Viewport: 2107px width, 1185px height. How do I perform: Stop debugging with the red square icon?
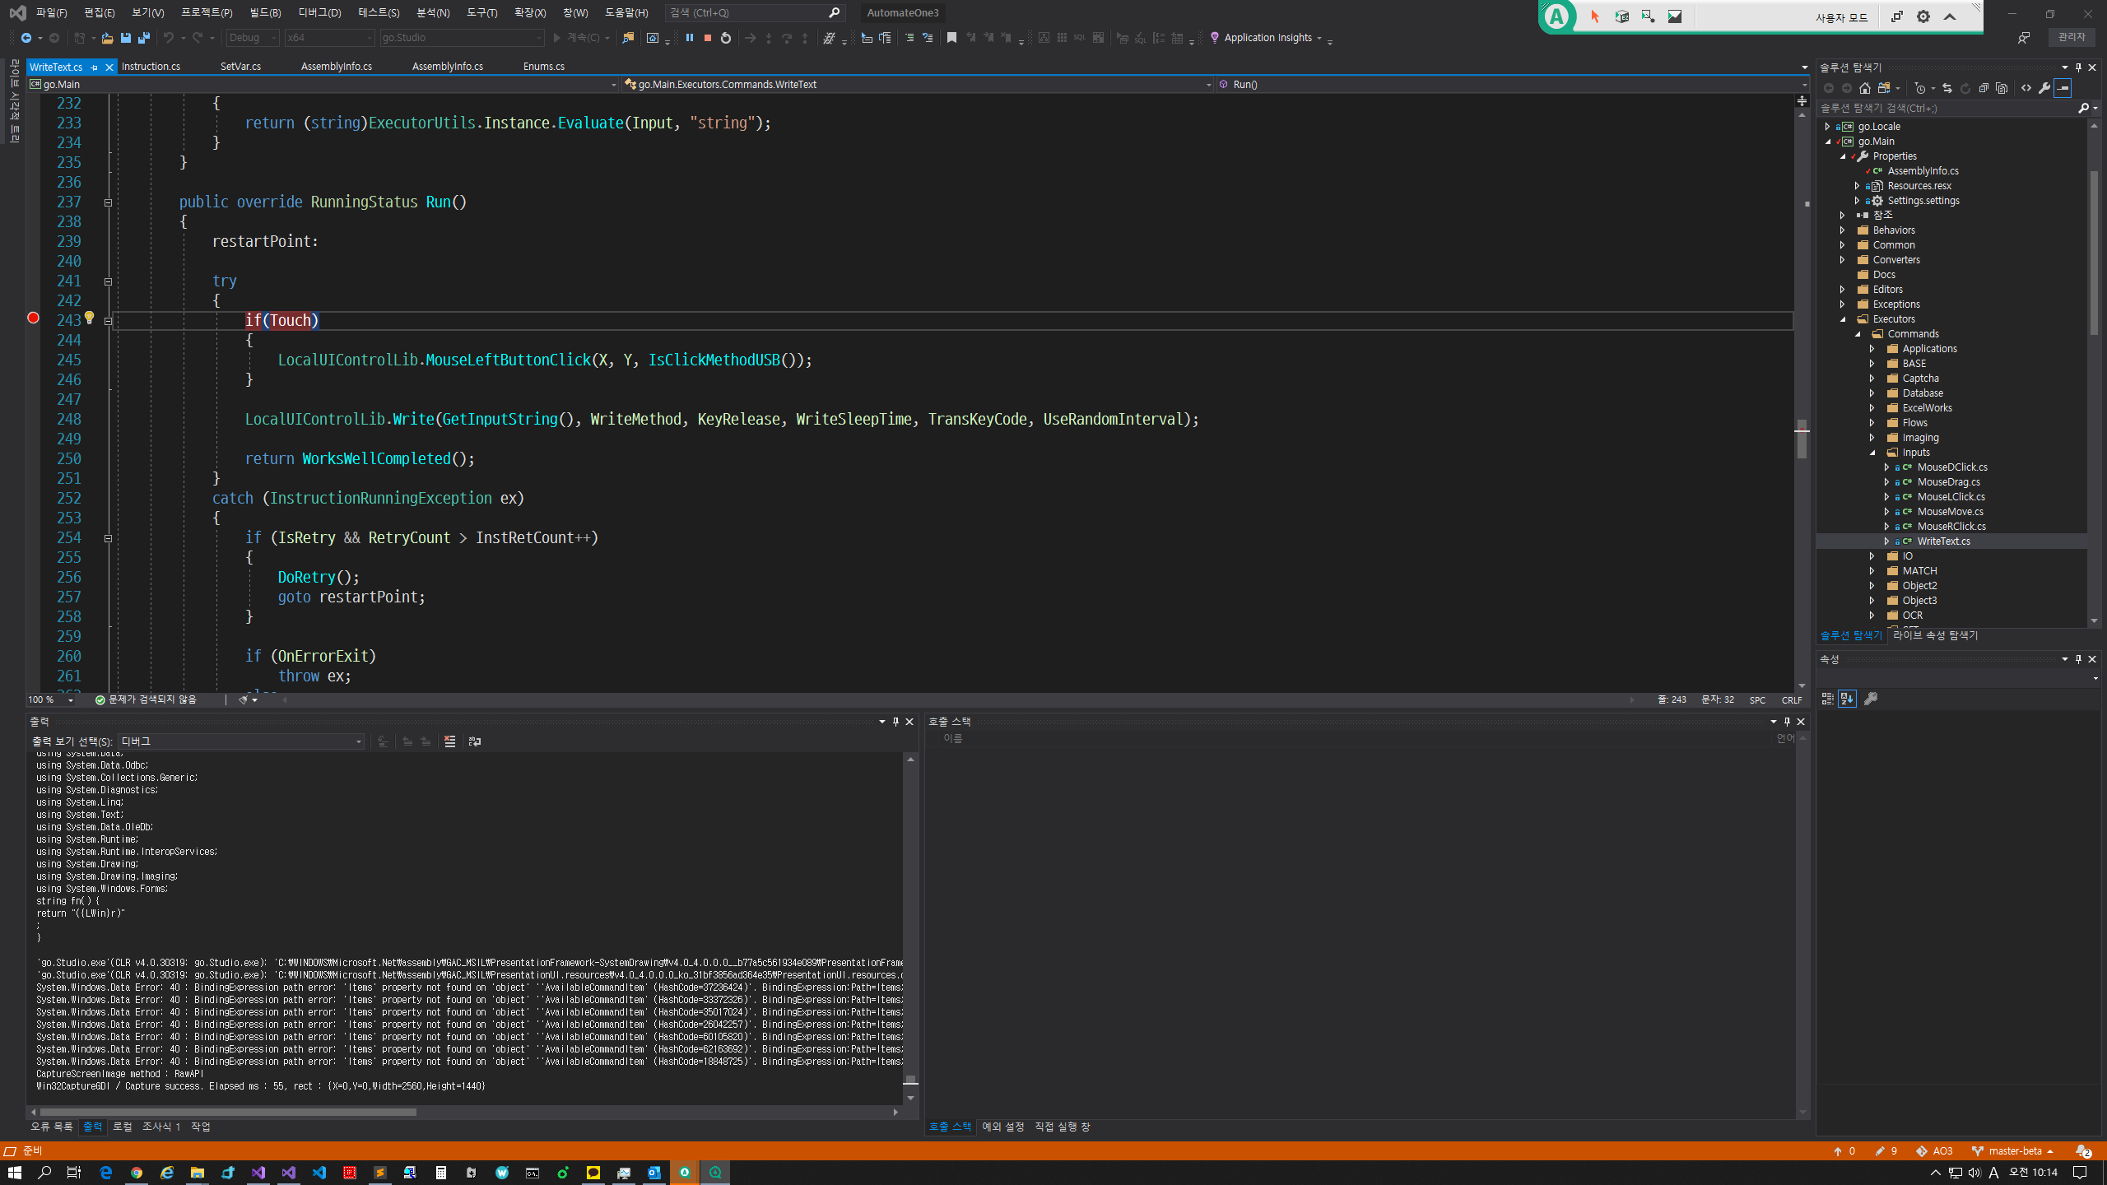point(707,38)
